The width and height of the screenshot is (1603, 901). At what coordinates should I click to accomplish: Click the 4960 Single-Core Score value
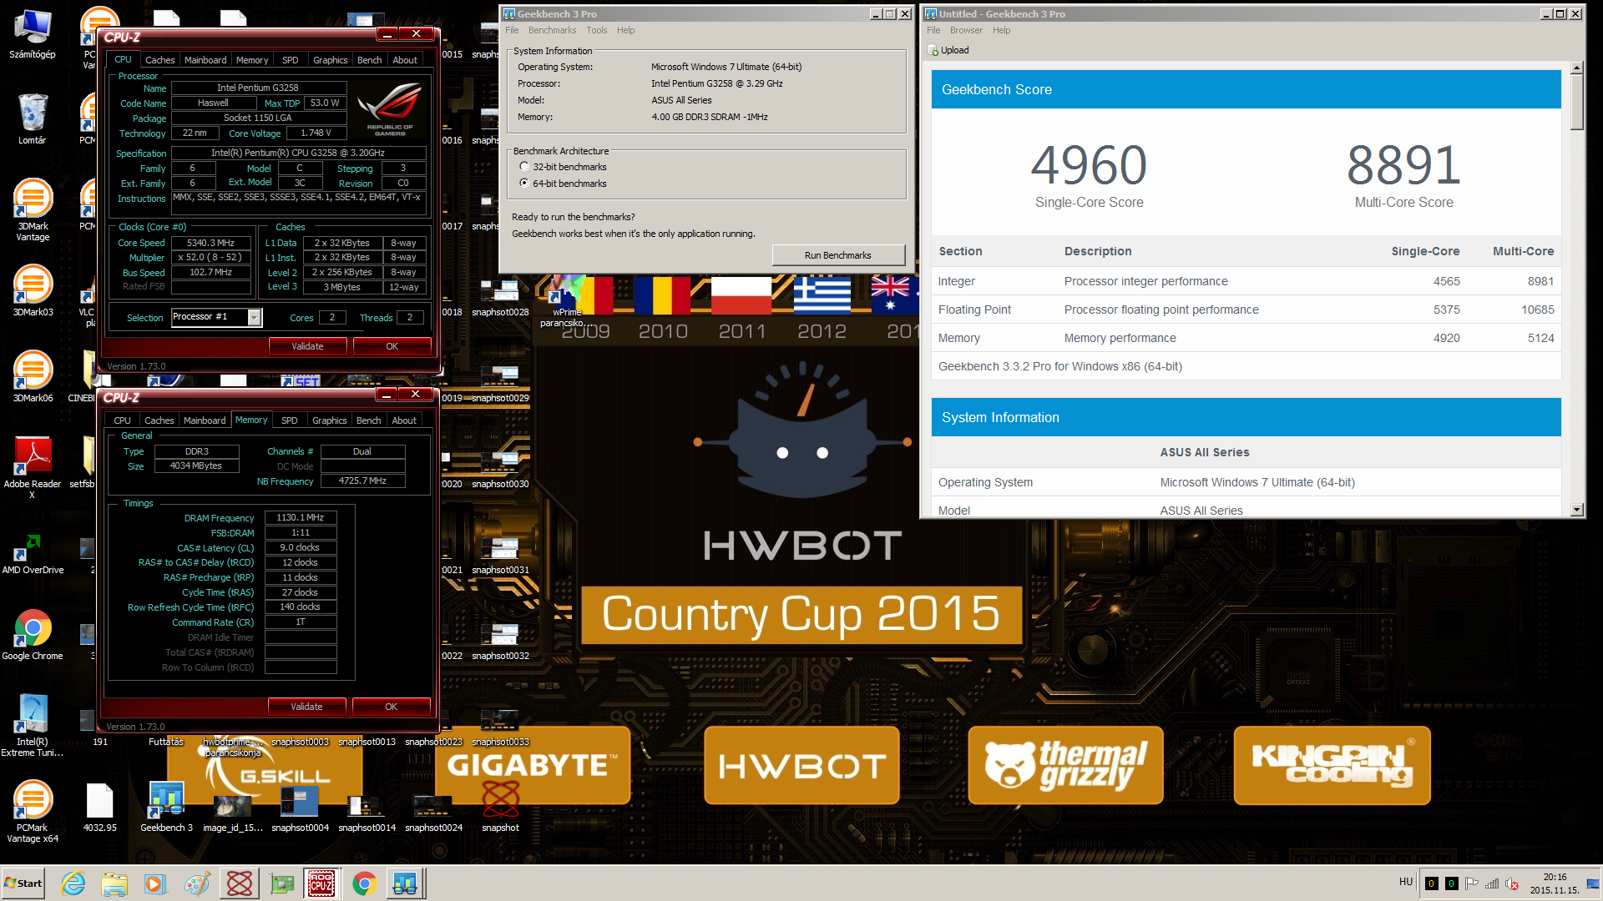point(1089,165)
